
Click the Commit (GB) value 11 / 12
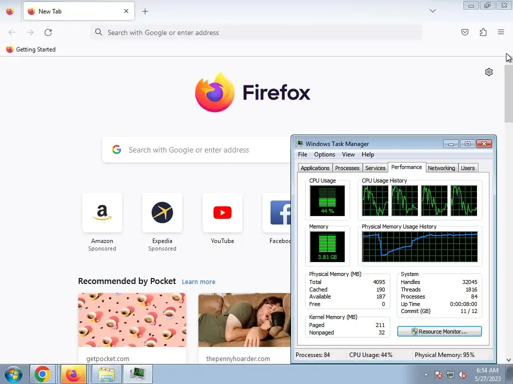[469, 311]
